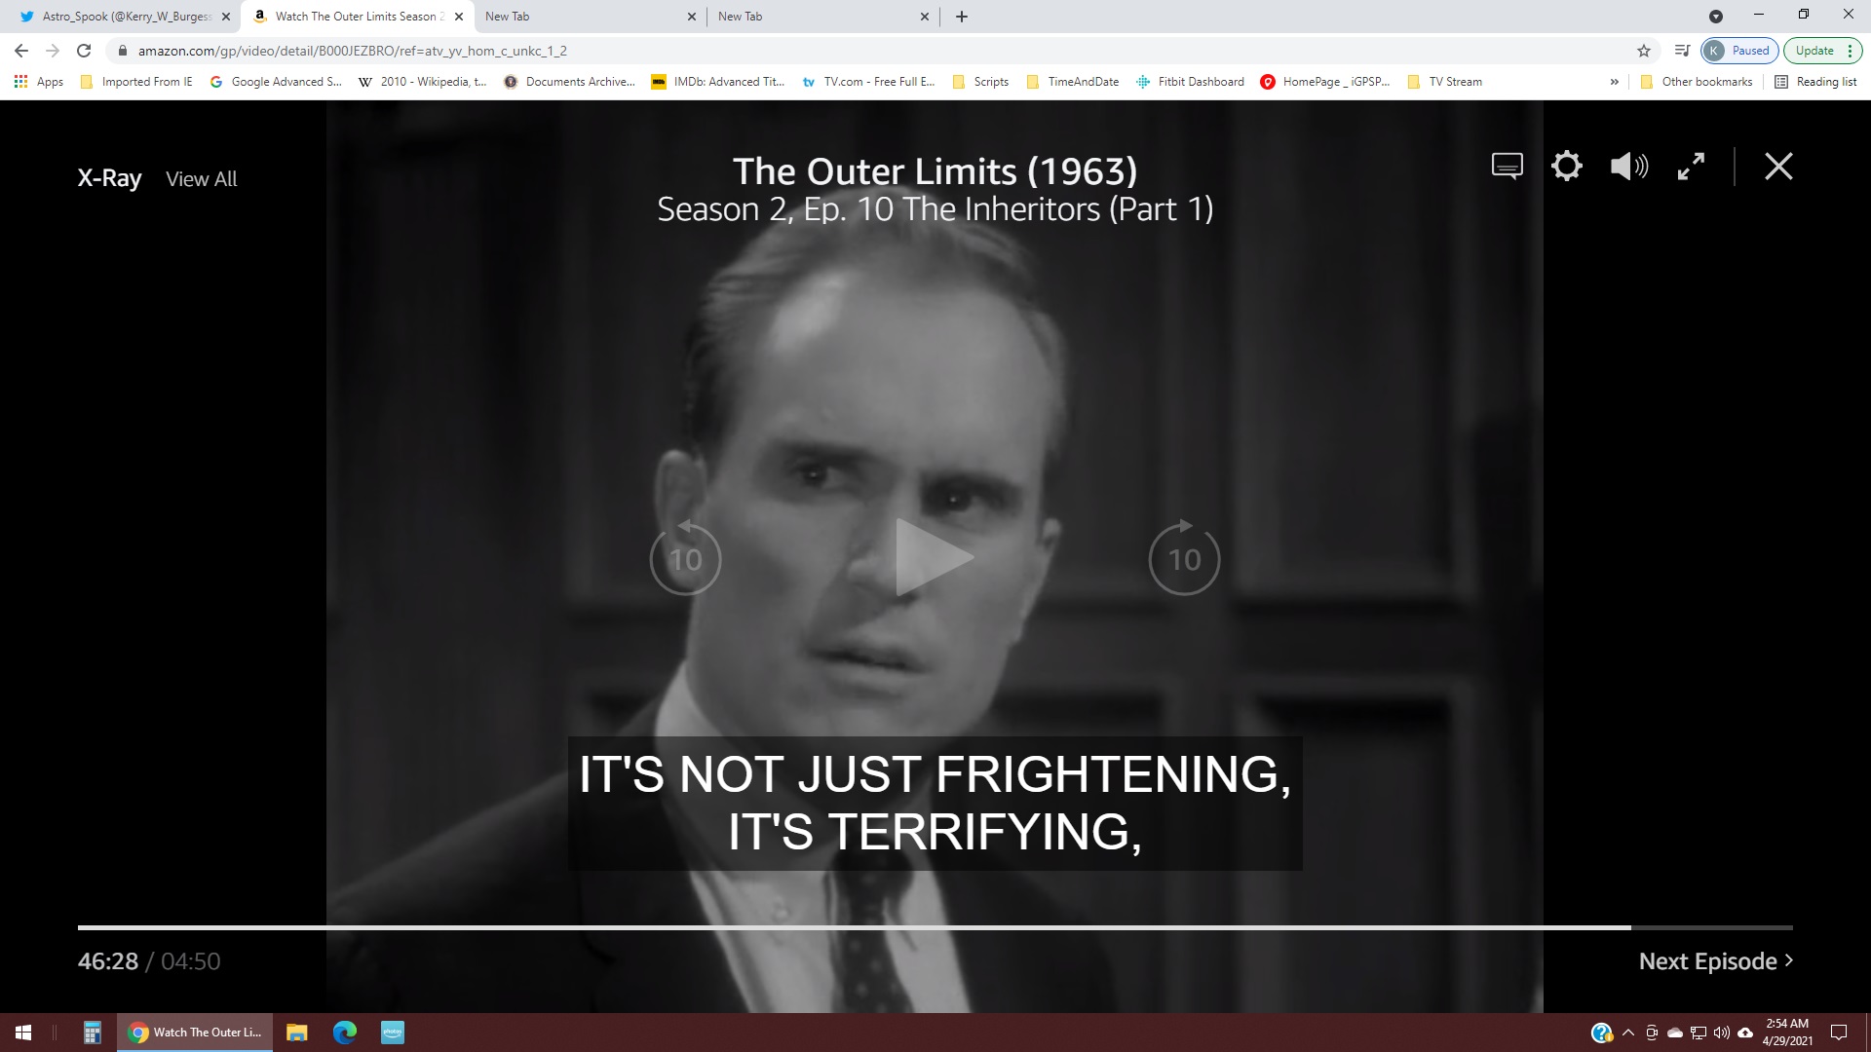
Task: Open the TV Stream bookmarks folder
Action: click(1445, 82)
